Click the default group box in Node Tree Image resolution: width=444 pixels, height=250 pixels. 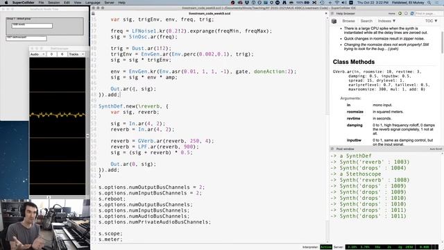pos(44,26)
